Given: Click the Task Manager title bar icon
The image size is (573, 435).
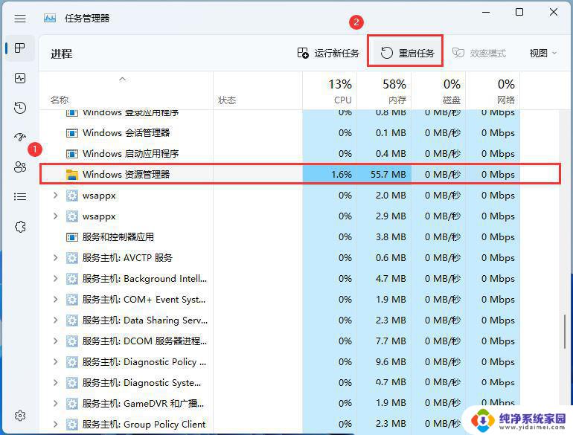Looking at the screenshot, I should [x=50, y=19].
